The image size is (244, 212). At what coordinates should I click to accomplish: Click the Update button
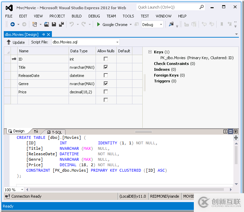(x=16, y=42)
